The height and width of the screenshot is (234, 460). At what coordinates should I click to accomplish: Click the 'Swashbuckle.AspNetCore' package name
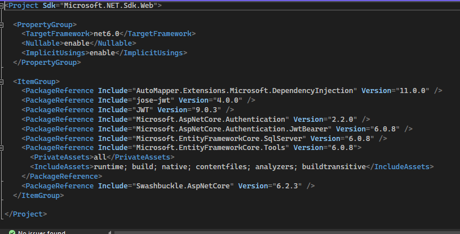(183, 186)
